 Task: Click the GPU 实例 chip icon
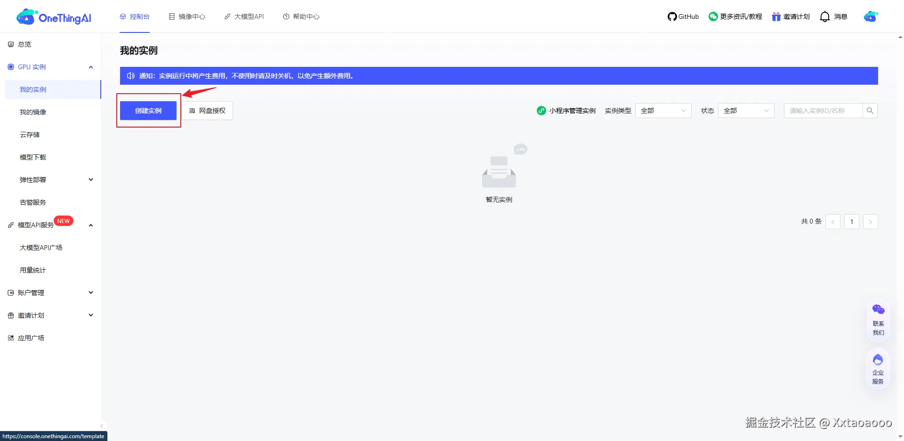coord(11,67)
